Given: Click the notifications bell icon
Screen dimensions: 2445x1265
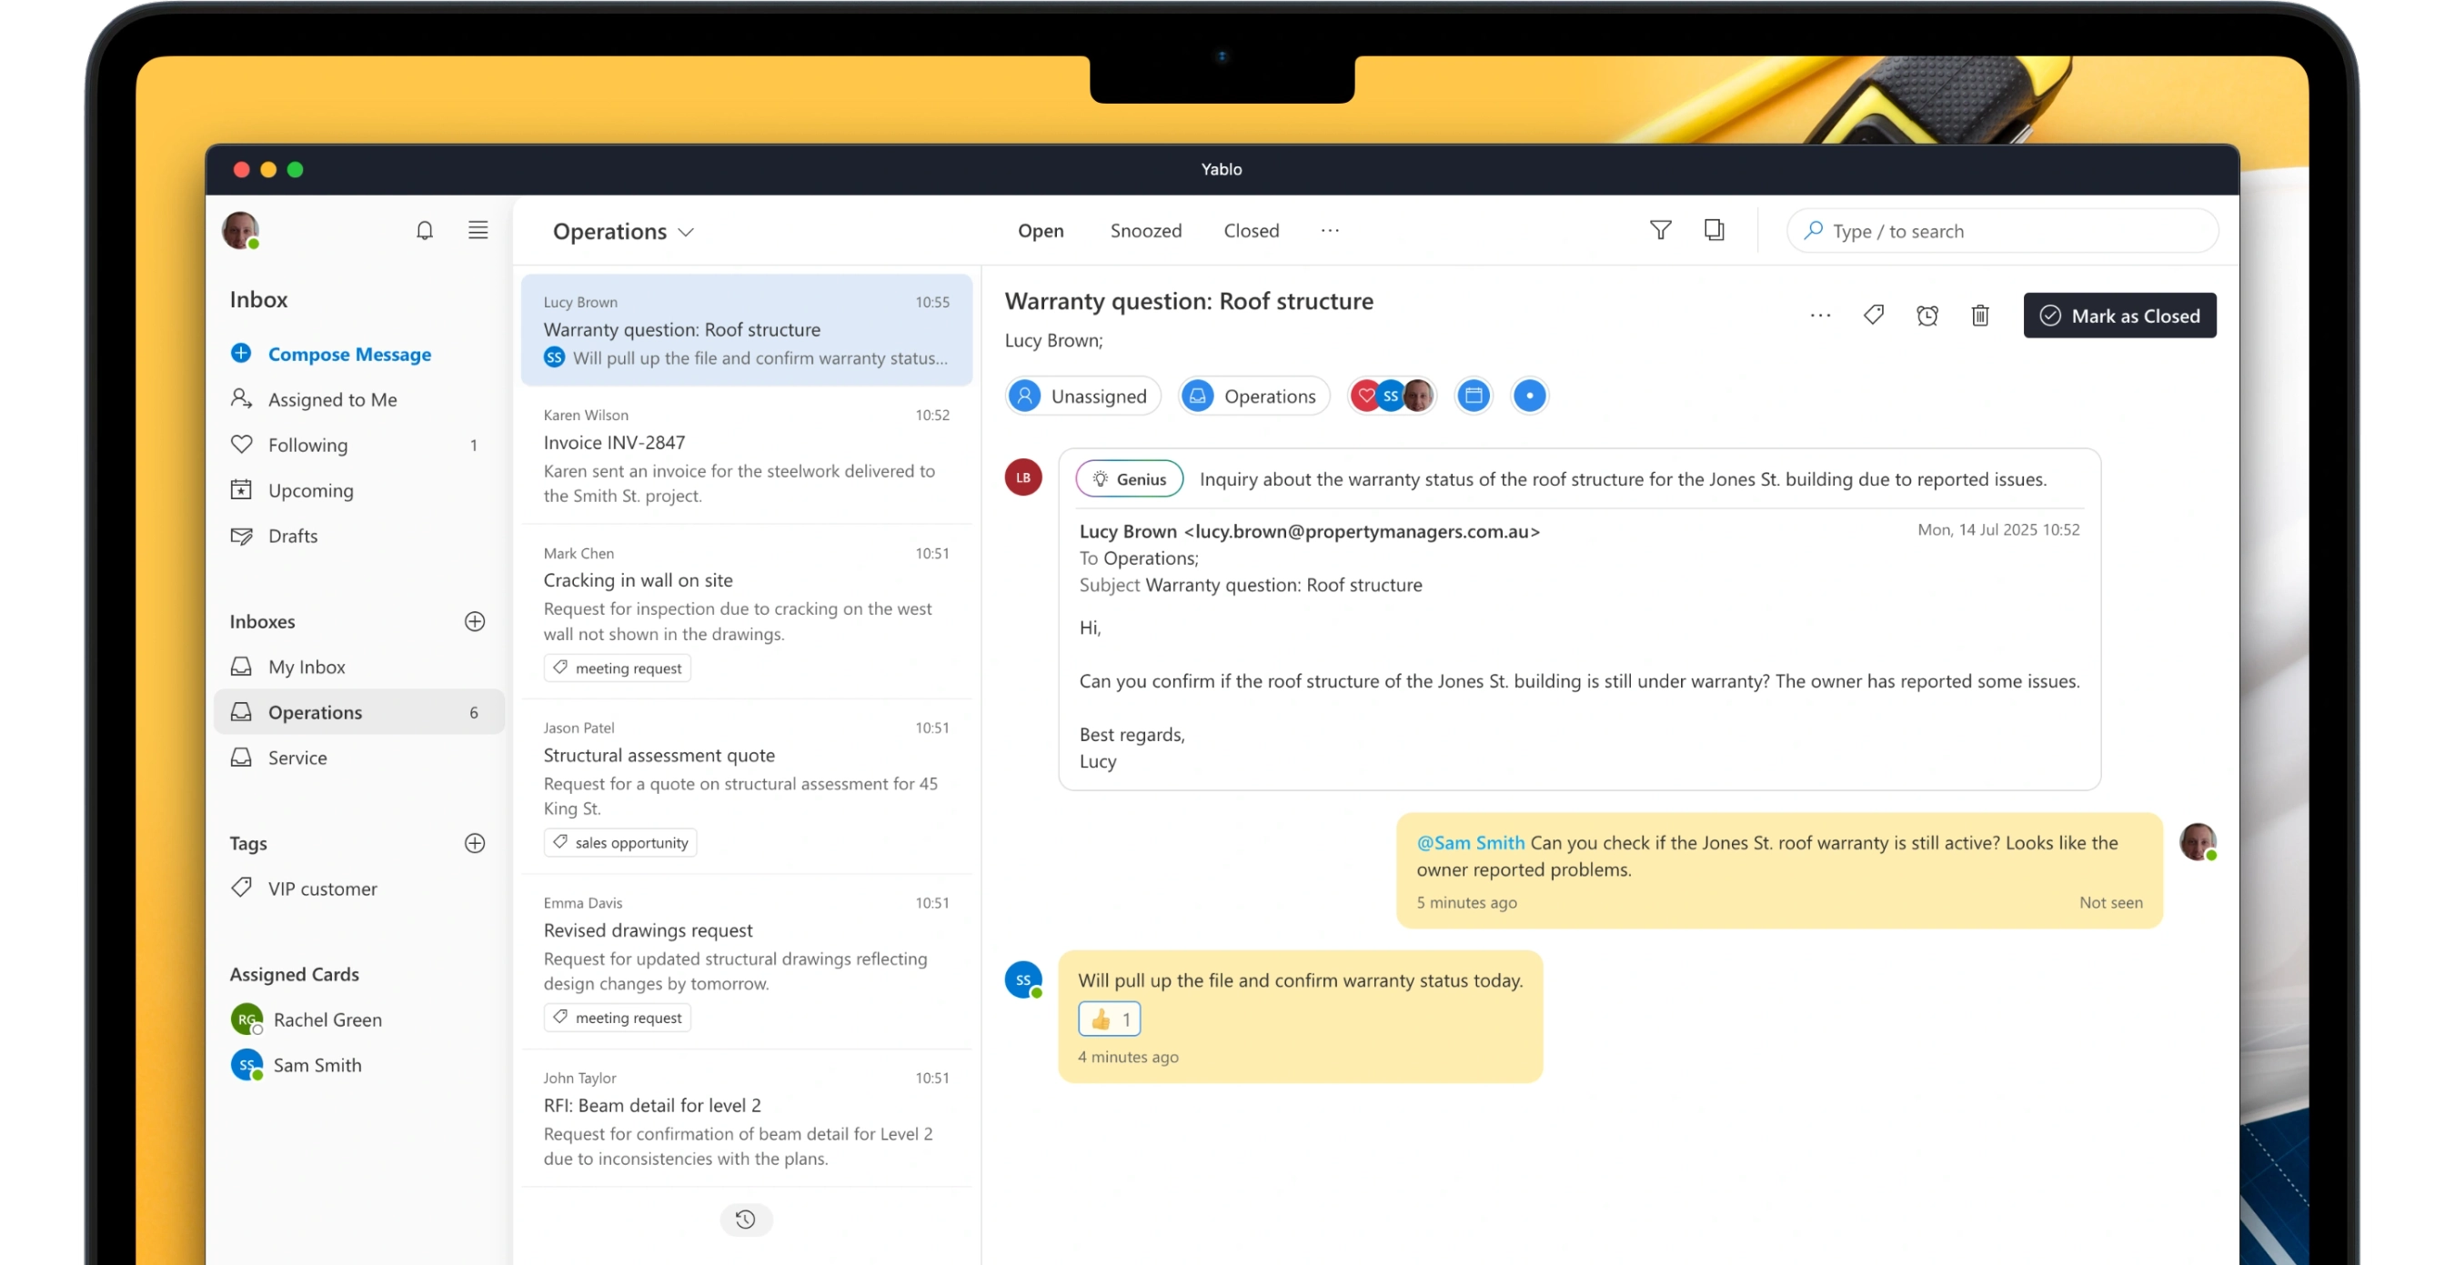Looking at the screenshot, I should 424,231.
